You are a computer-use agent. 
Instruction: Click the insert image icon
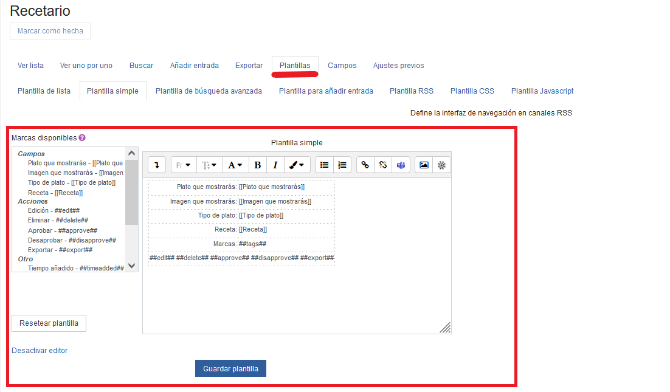click(x=424, y=165)
